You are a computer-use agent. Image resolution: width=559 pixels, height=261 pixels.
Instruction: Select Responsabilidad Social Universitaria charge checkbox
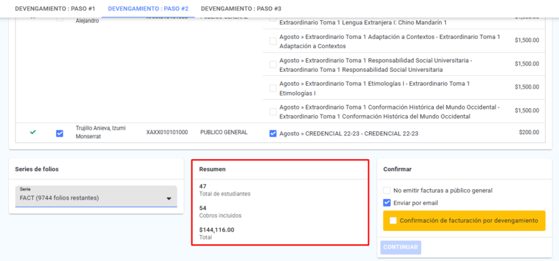click(273, 64)
